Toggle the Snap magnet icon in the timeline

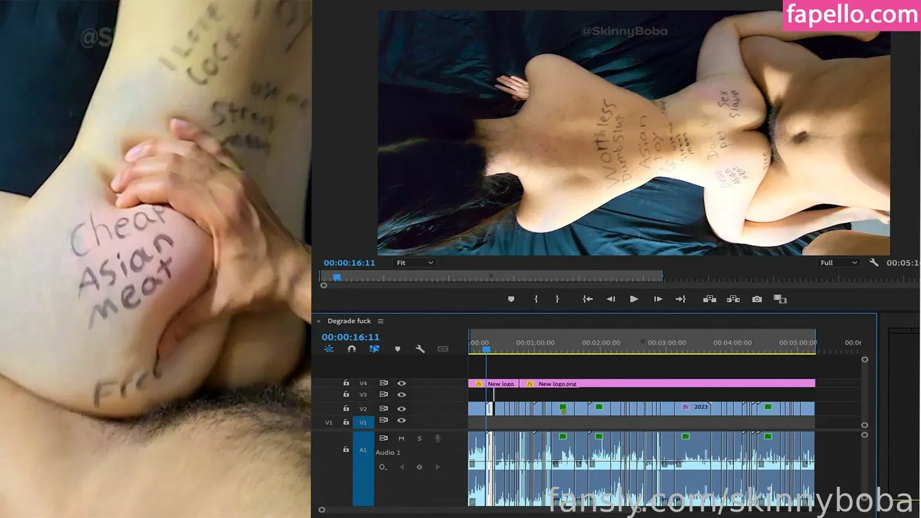pos(352,349)
